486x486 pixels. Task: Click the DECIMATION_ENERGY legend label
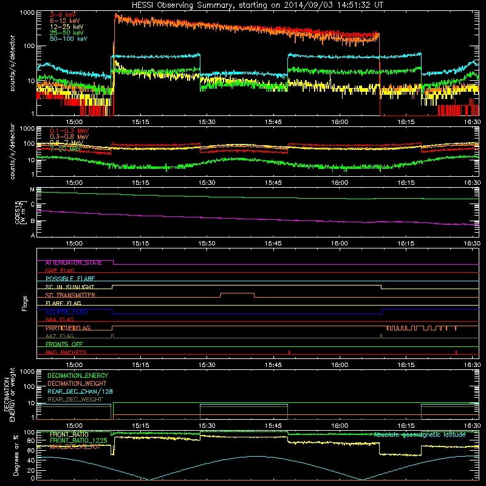(78, 375)
